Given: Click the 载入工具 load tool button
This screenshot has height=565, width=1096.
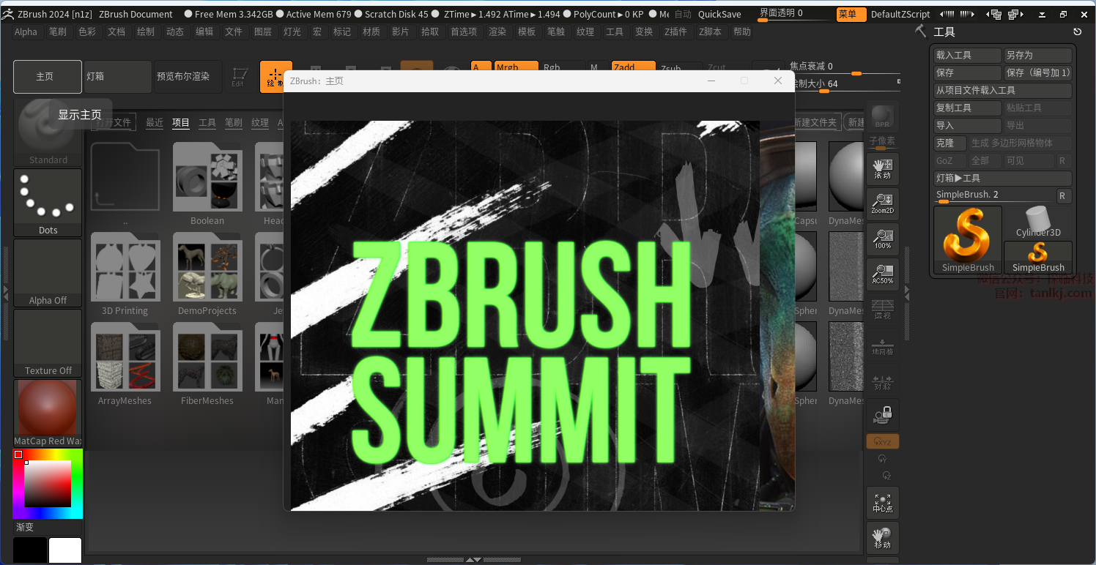Looking at the screenshot, I should coord(967,56).
